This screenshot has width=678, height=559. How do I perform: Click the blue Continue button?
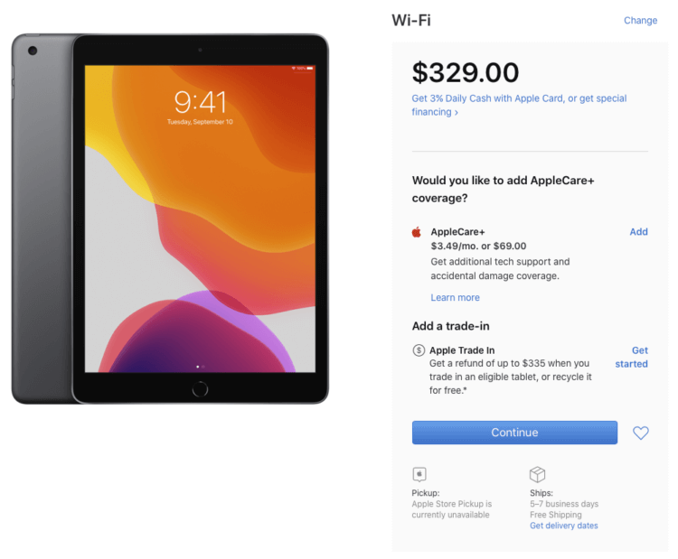tap(514, 433)
